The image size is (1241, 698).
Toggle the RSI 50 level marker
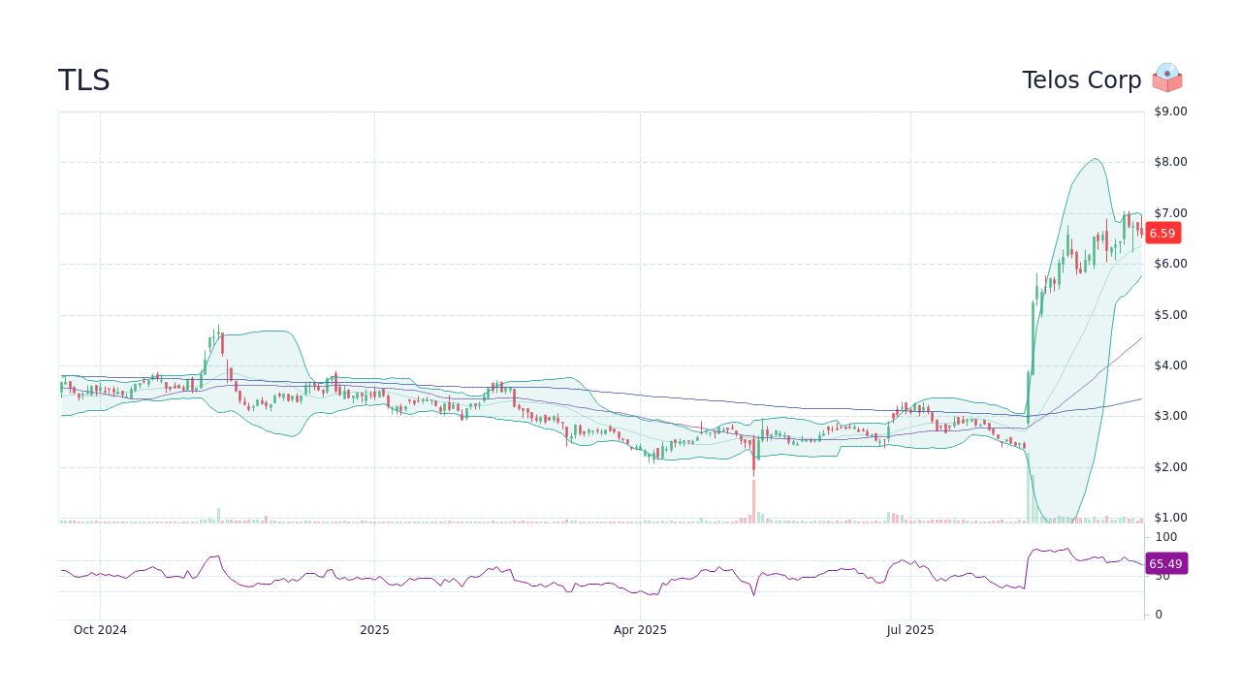tap(1162, 576)
